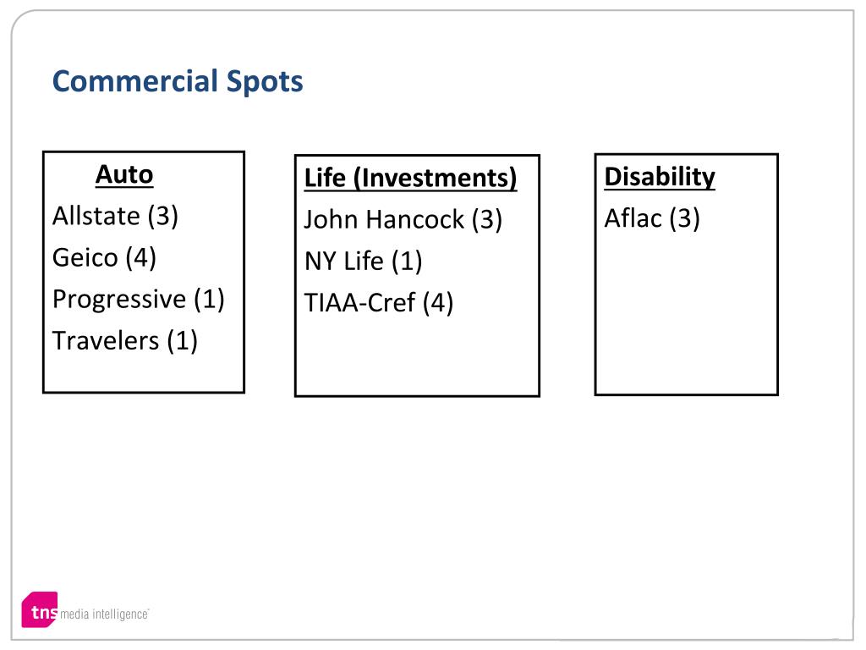This screenshot has height=650, width=866.
Task: Click empty area below TIAA-Cref in Life box
Action: 417,356
